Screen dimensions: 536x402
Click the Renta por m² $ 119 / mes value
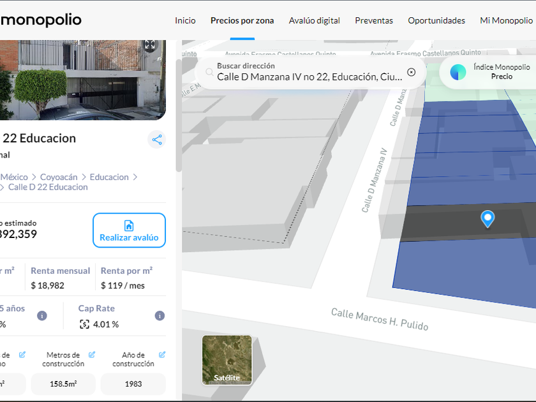click(123, 285)
